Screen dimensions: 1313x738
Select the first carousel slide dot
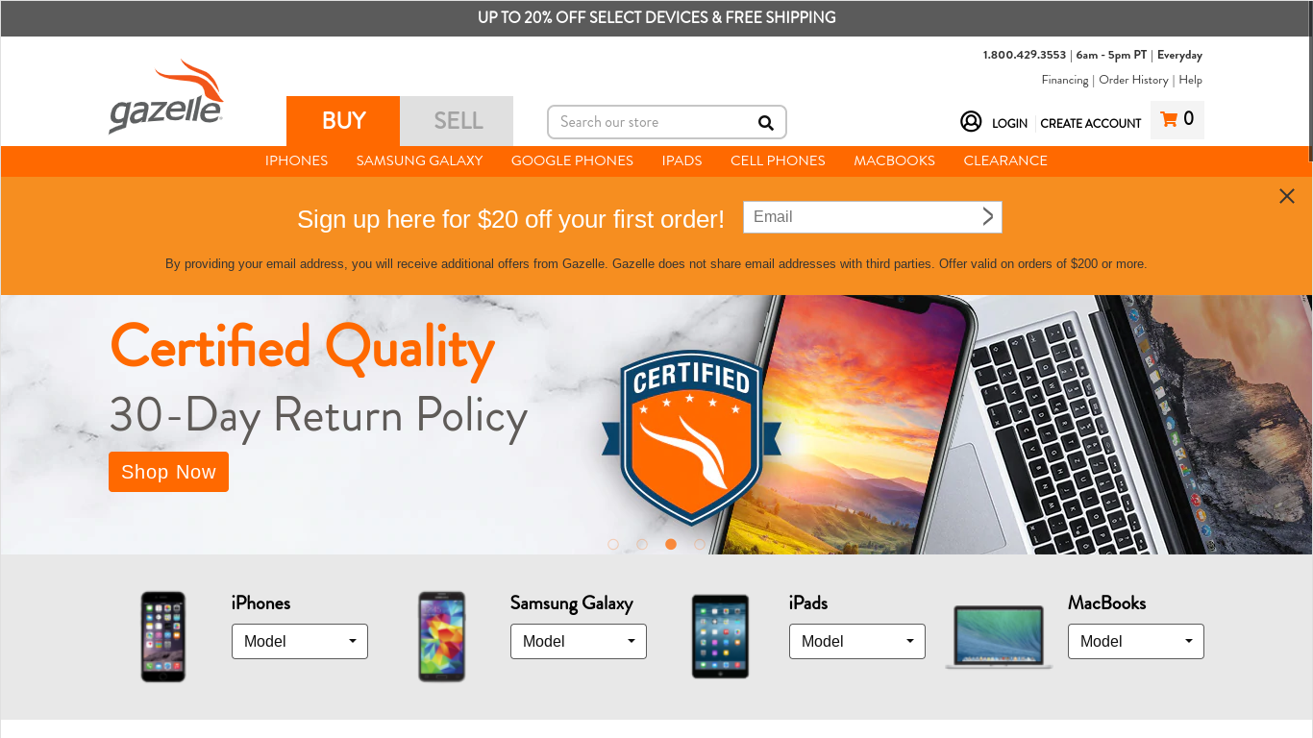click(613, 544)
